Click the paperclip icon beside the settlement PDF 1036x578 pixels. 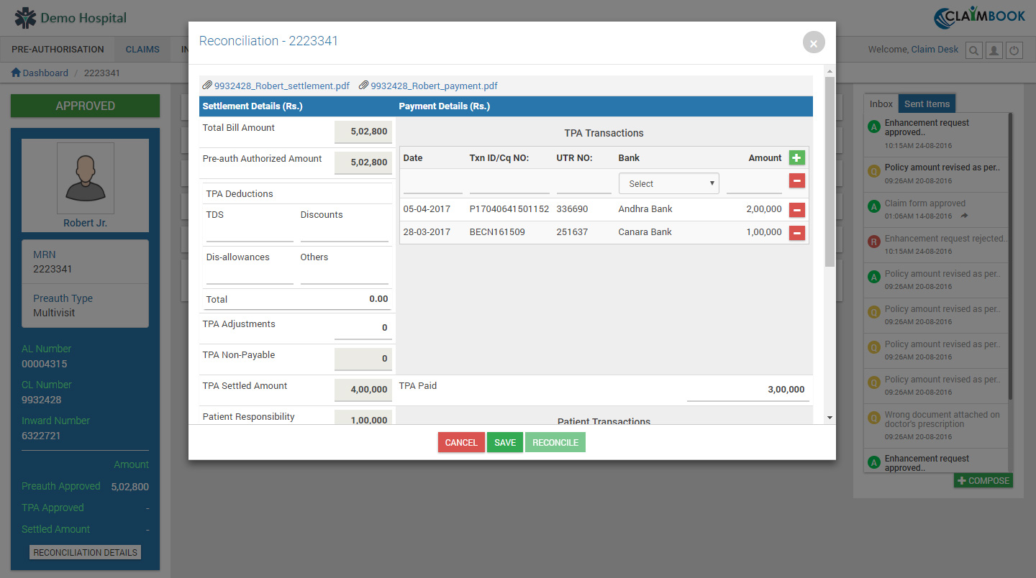[207, 85]
